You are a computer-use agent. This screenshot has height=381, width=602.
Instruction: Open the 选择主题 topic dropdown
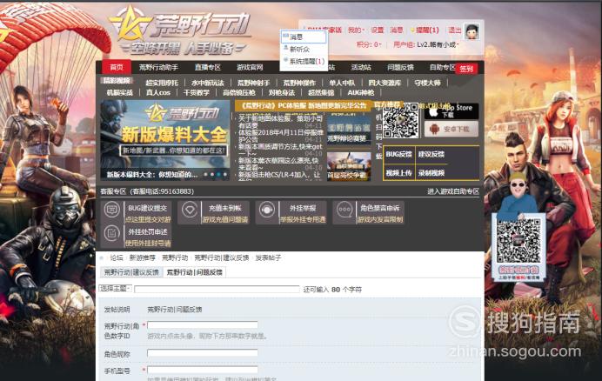pyautogui.click(x=116, y=288)
